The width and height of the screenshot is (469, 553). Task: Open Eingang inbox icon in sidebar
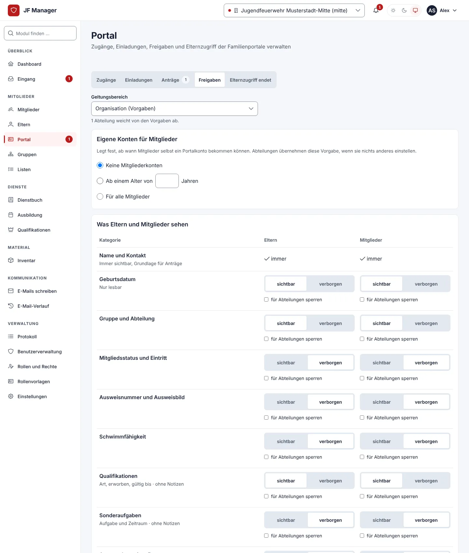tap(11, 79)
